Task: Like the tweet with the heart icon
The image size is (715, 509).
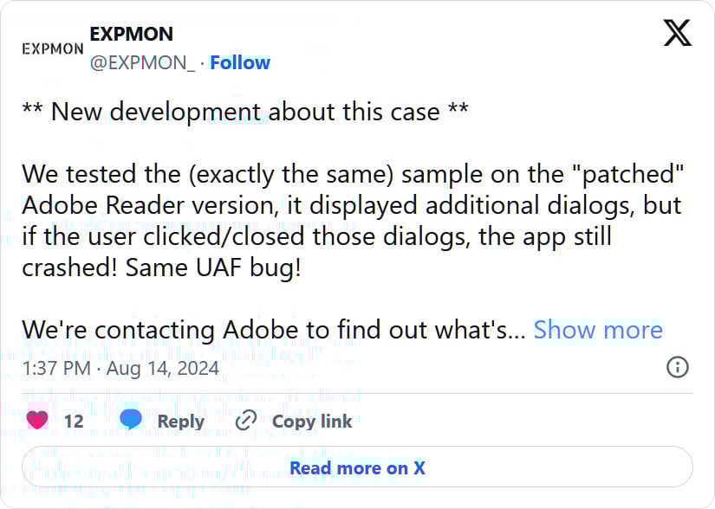Action: point(37,420)
